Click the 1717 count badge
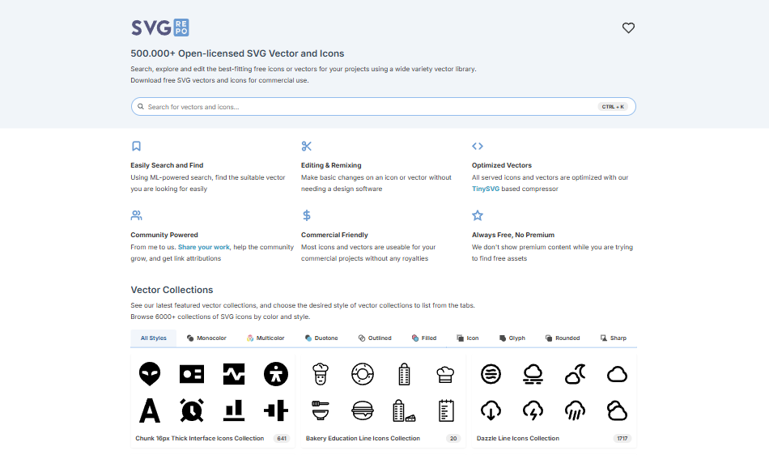Image resolution: width=769 pixels, height=455 pixels. click(x=622, y=438)
